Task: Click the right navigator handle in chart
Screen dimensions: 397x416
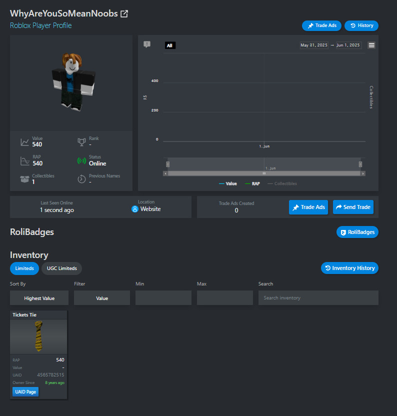Action: 360,164
